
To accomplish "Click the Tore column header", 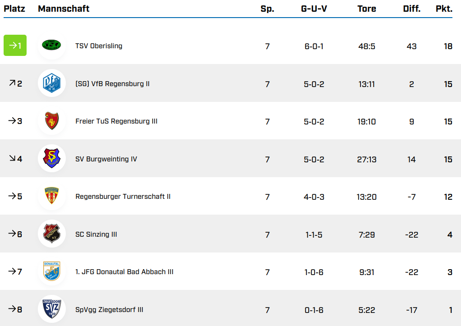I will click(366, 9).
